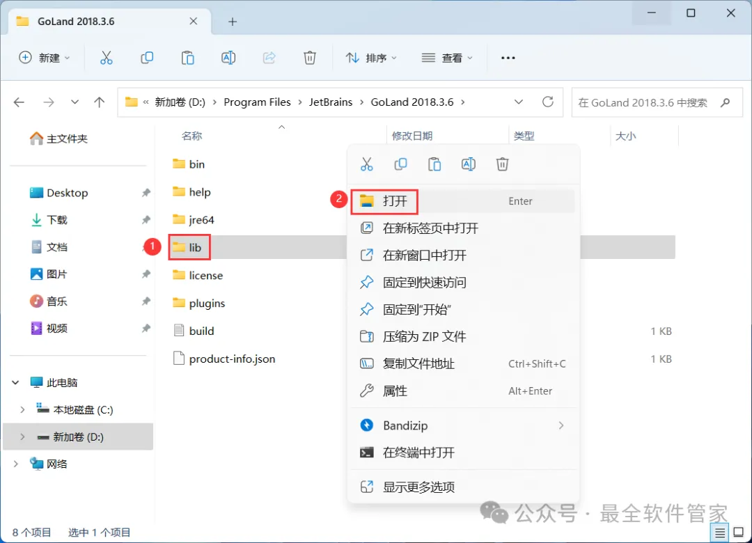Screen dimensions: 752x543
Task: Choose 在终端中打开
Action: (x=463, y=452)
